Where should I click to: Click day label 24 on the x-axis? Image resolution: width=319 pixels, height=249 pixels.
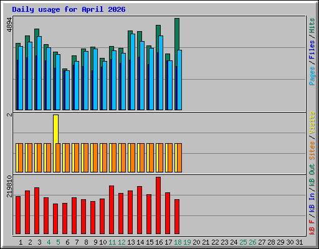click(234, 242)
